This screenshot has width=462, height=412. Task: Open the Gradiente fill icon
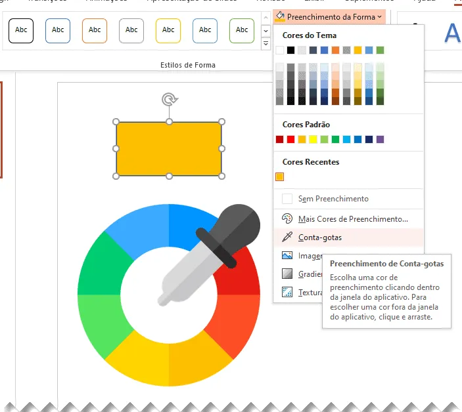(x=287, y=274)
